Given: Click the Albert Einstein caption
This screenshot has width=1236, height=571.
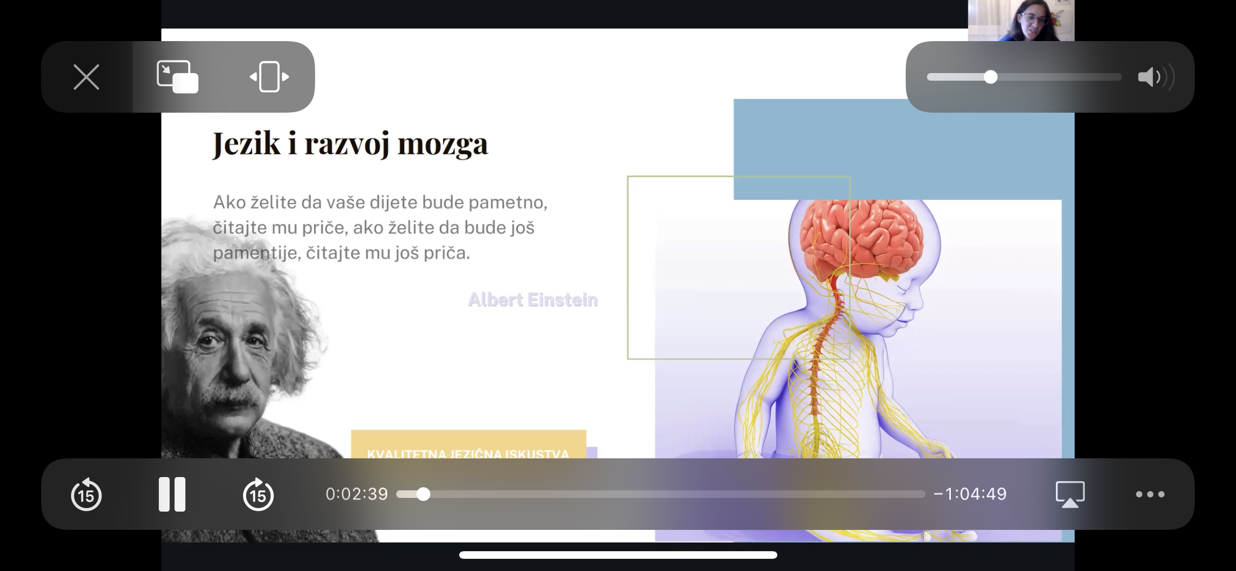Looking at the screenshot, I should tap(533, 300).
